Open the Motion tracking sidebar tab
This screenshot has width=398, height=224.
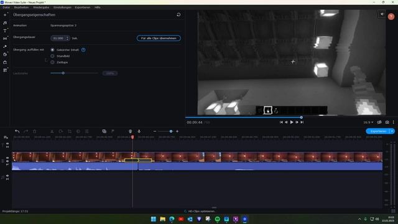pyautogui.click(x=5, y=62)
